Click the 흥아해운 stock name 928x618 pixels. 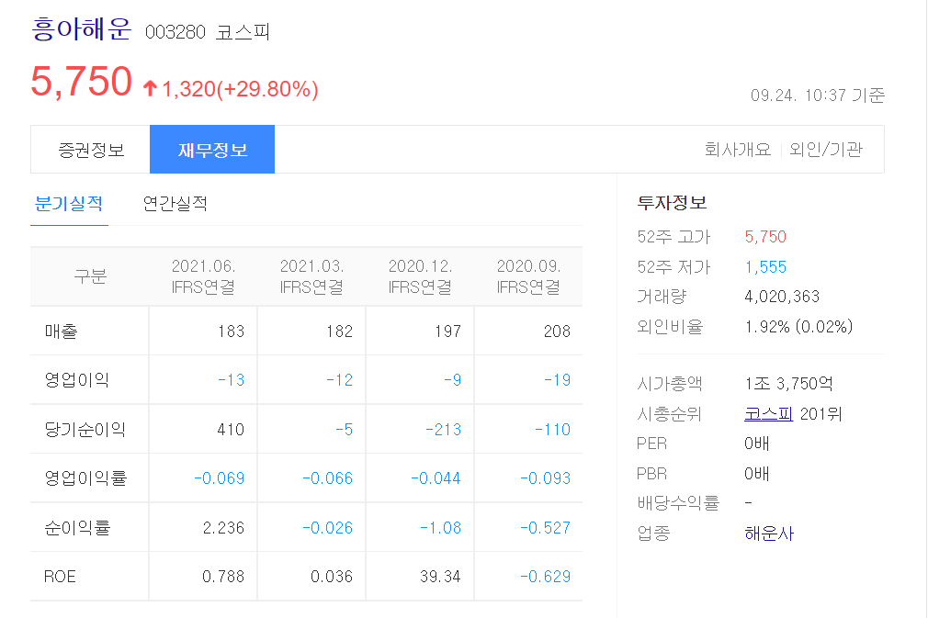pyautogui.click(x=81, y=29)
